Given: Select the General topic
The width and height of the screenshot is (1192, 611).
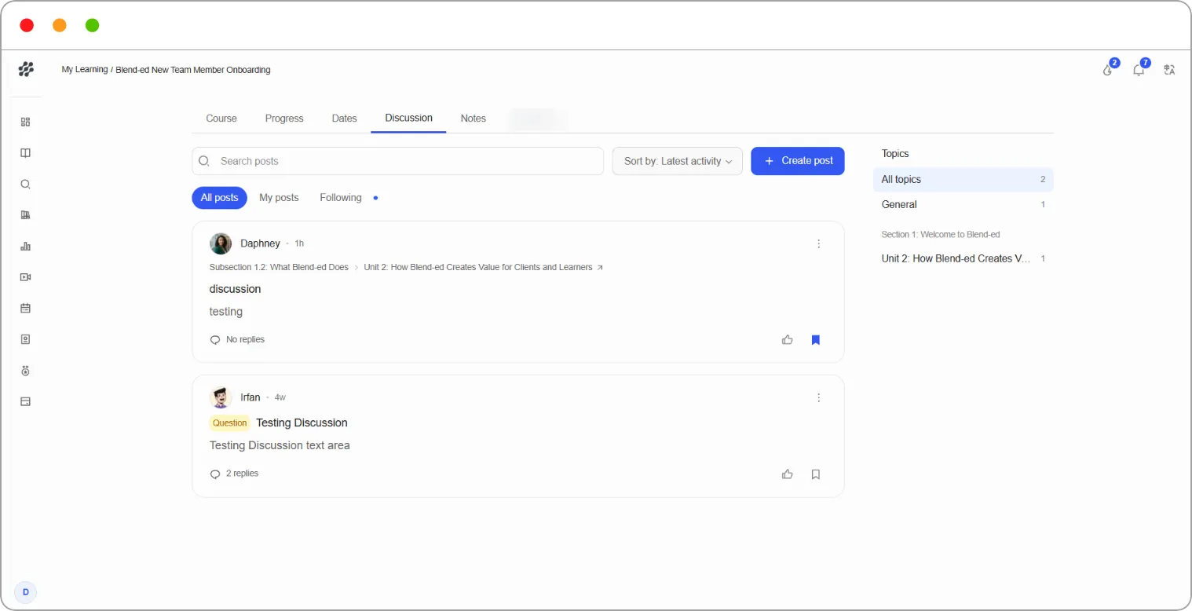Looking at the screenshot, I should pos(963,205).
